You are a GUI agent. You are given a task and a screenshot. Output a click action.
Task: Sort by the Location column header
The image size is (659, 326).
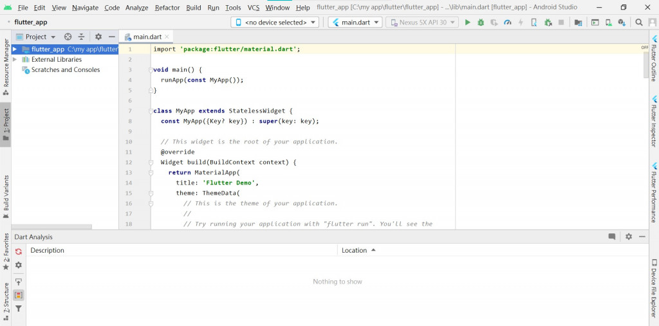pos(494,250)
